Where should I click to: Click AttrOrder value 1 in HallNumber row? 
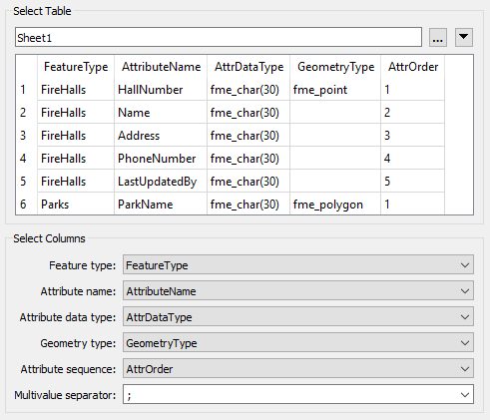pyautogui.click(x=413, y=90)
